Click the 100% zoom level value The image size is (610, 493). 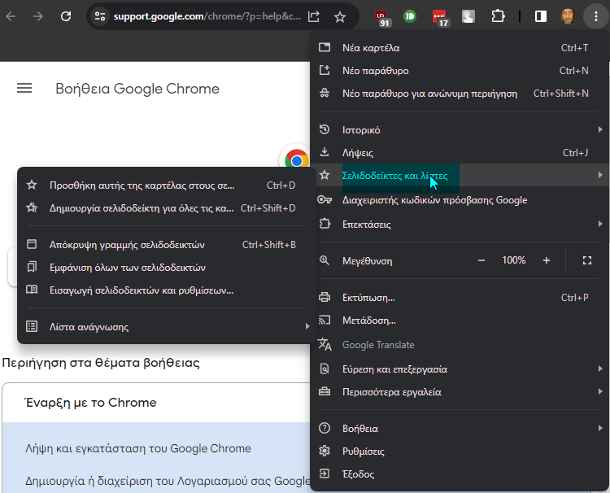[513, 260]
